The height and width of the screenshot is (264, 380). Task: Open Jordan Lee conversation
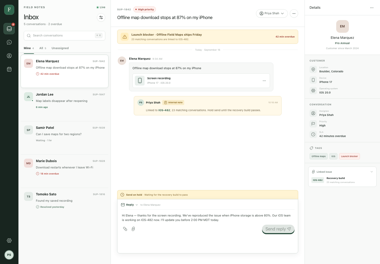(64, 105)
